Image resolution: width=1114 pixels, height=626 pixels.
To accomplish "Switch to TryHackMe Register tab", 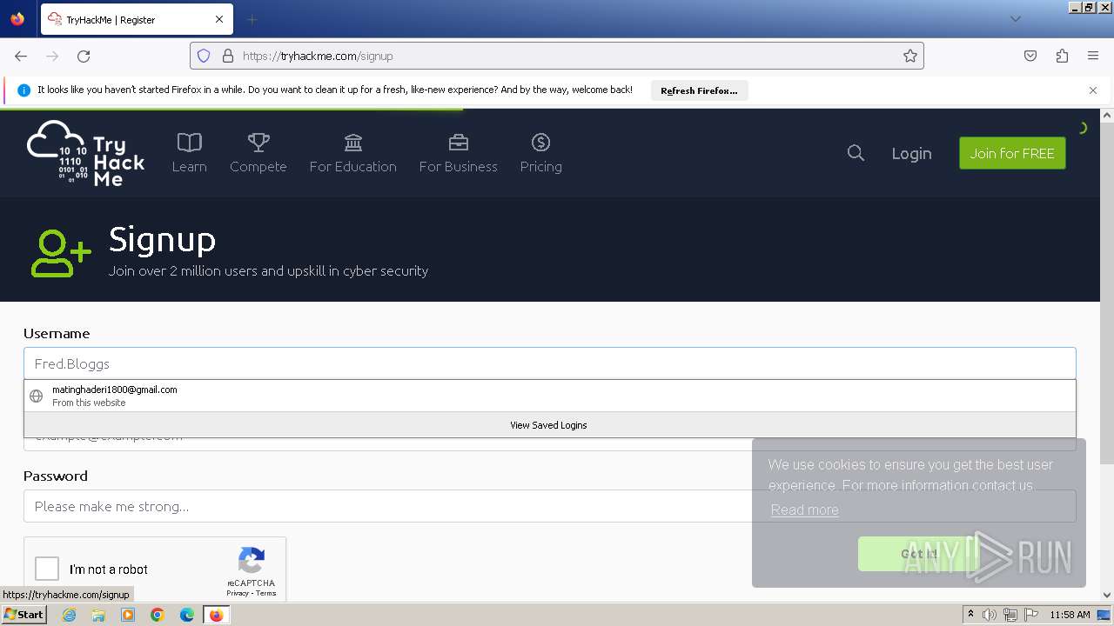I will 136,19.
